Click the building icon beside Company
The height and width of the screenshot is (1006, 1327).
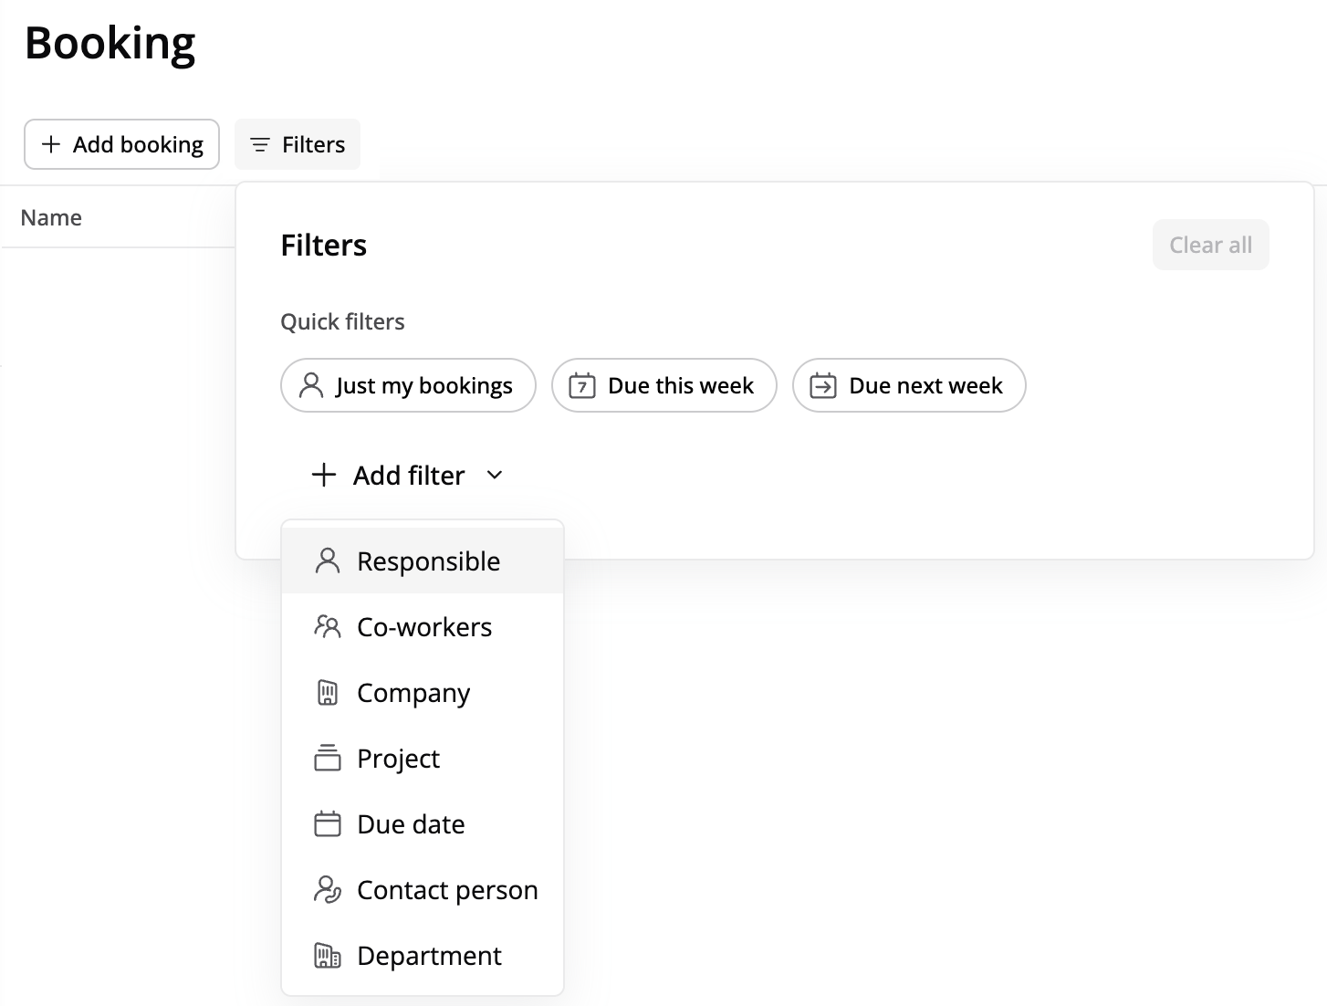coord(327,693)
